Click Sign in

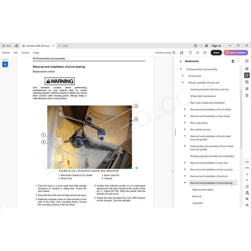[216, 46]
